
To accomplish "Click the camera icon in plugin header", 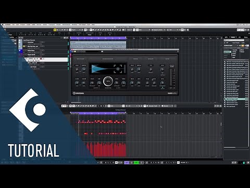I will click(x=102, y=51).
